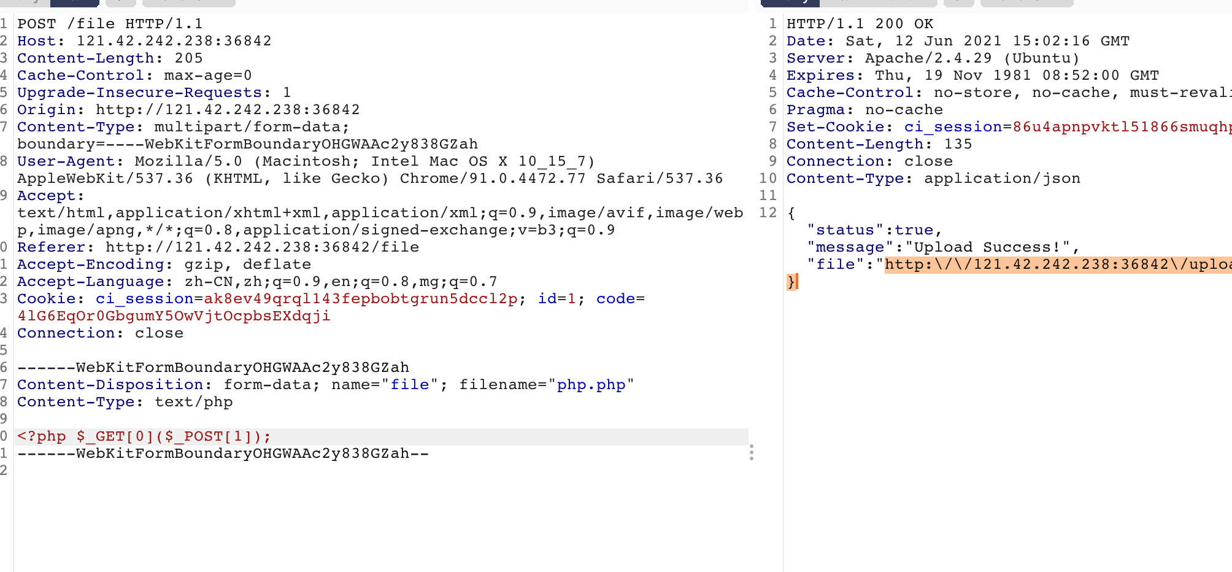
Task: Click the highlighted closing brace of JSON response
Action: 791,282
